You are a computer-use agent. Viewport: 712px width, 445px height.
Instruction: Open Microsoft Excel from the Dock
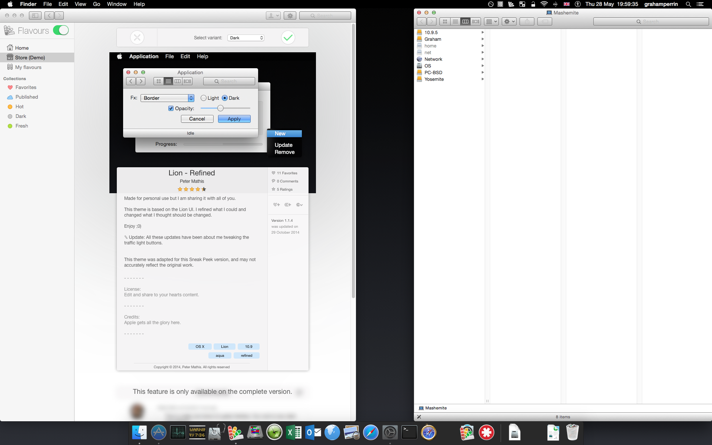[x=294, y=432]
